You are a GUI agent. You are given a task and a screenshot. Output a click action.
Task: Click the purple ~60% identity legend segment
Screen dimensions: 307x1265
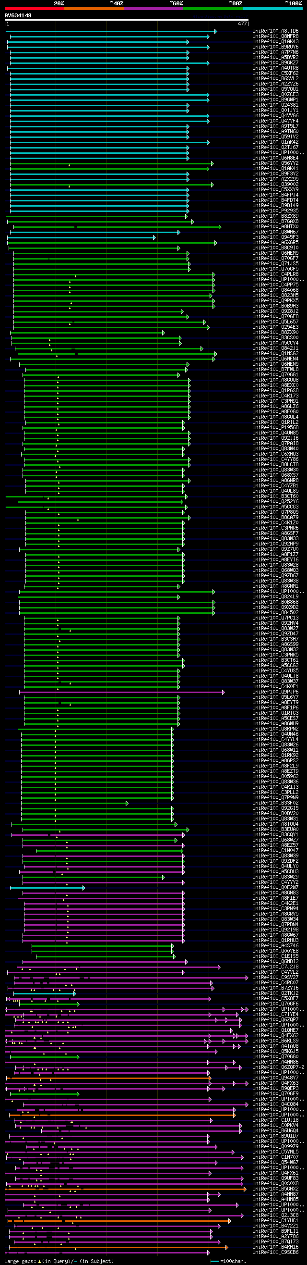click(153, 9)
